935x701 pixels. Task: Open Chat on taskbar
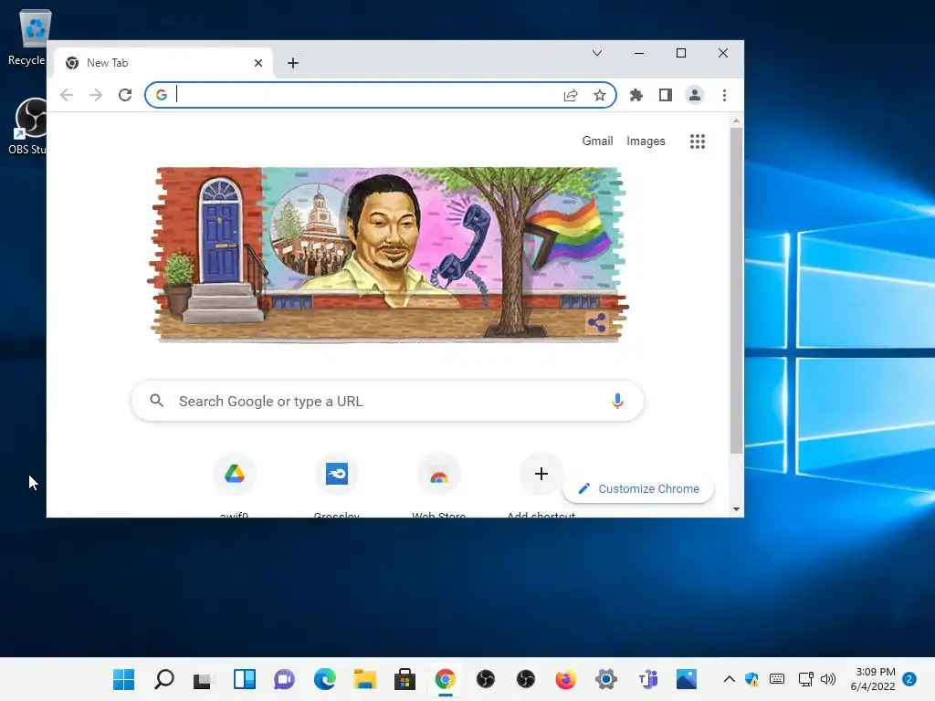[285, 679]
